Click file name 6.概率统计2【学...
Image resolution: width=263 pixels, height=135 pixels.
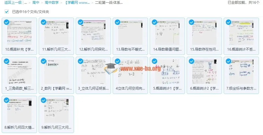tap(204, 88)
